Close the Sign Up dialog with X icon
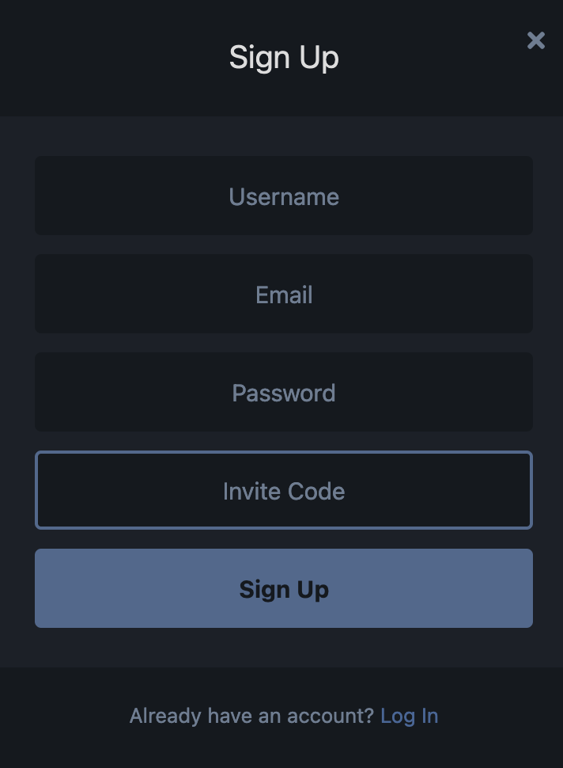 click(x=536, y=40)
